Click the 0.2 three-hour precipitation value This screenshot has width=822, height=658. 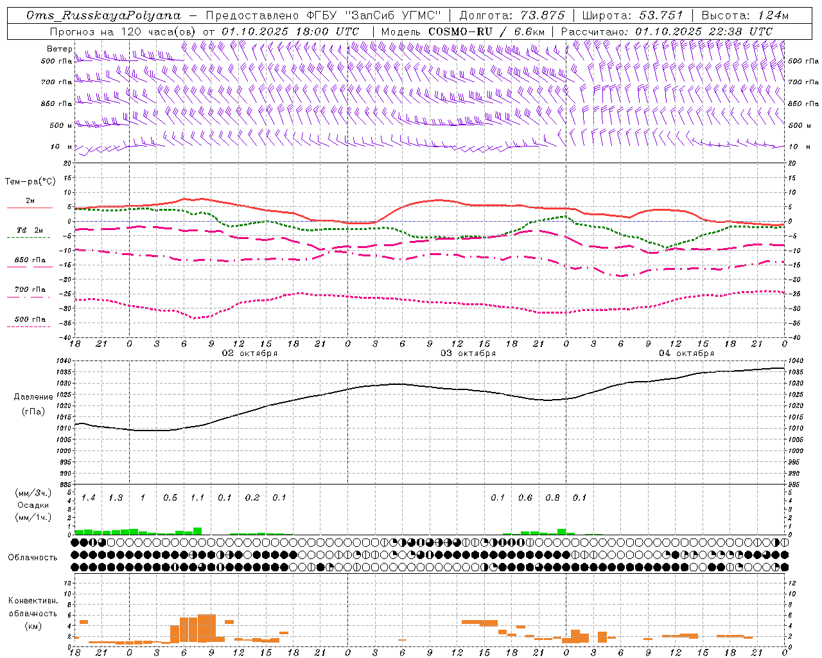pos(252,497)
